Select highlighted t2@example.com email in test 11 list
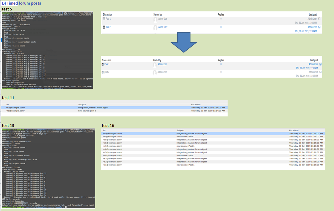This screenshot has width=334, height=211. pos(115,108)
